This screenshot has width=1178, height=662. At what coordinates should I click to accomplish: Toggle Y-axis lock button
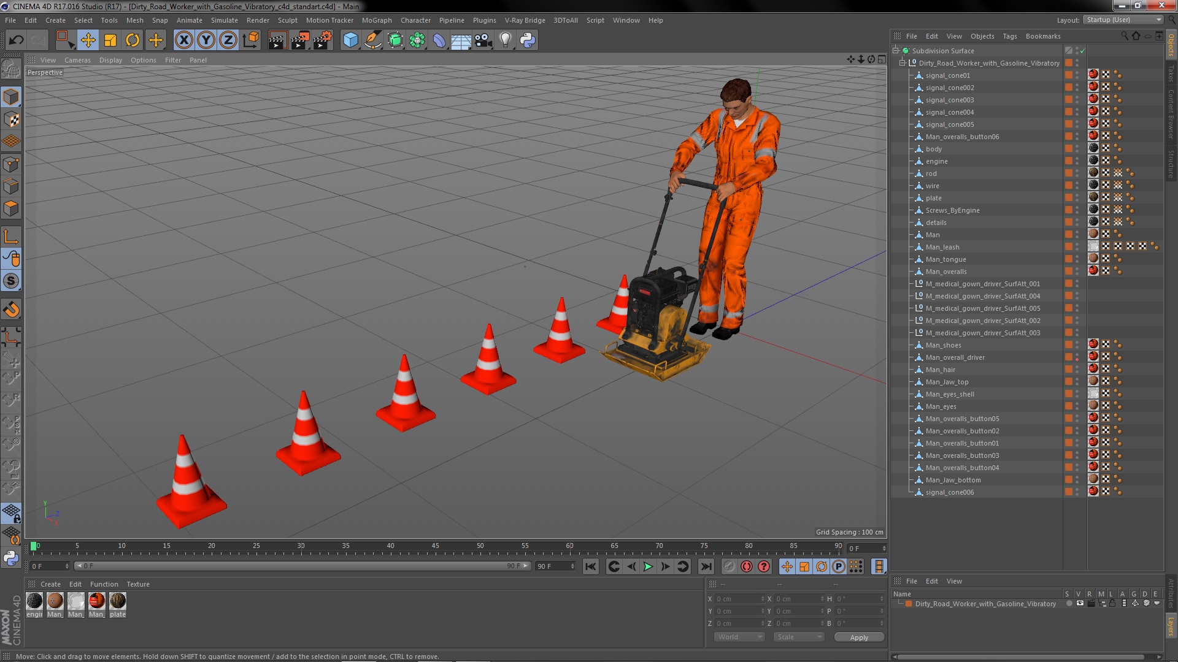pyautogui.click(x=206, y=40)
